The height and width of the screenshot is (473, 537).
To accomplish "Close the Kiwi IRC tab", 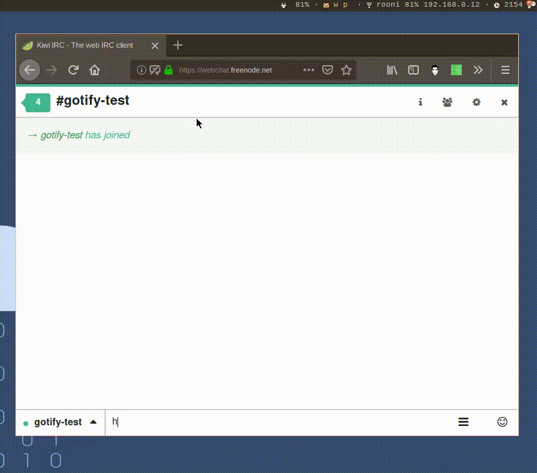I will coord(155,46).
